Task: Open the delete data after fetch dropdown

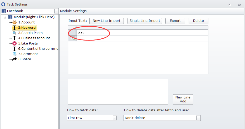Action: (x=198, y=118)
